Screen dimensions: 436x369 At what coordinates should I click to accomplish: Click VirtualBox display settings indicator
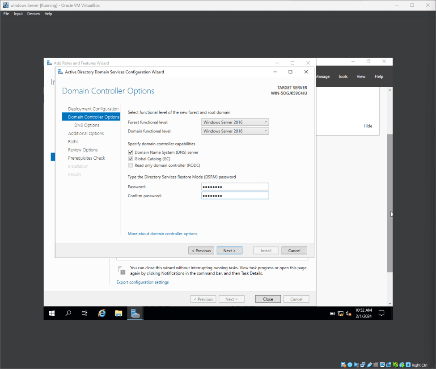pos(382,365)
